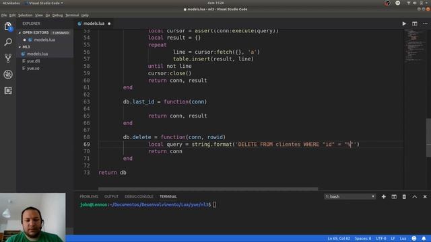The image size is (431, 242).
Task: Click Ln 69, Col 82 in status bar
Action: coord(339,239)
